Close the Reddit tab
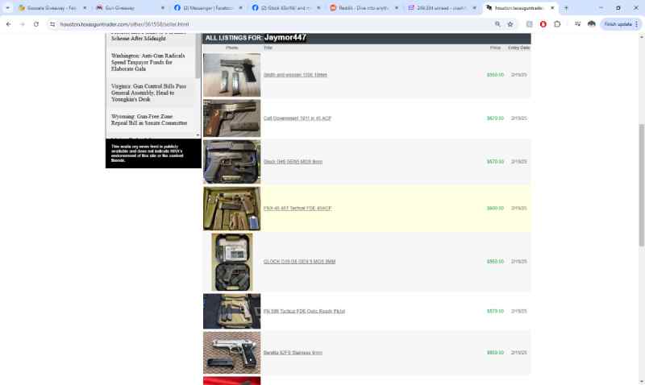The width and height of the screenshot is (645, 385). point(397,8)
